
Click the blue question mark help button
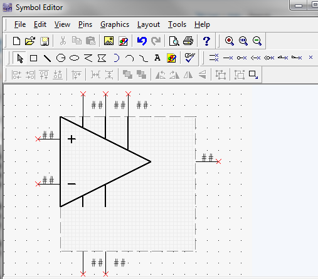pyautogui.click(x=206, y=41)
